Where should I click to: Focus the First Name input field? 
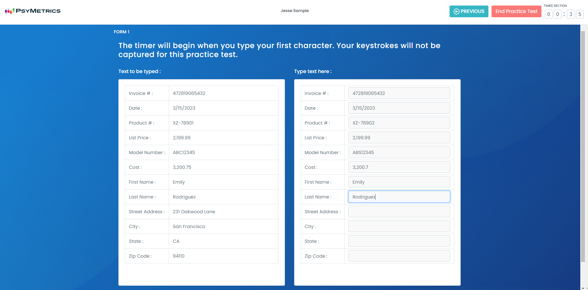[x=399, y=182]
